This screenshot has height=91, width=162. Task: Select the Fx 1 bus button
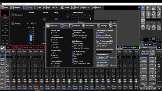pyautogui.click(x=144, y=80)
